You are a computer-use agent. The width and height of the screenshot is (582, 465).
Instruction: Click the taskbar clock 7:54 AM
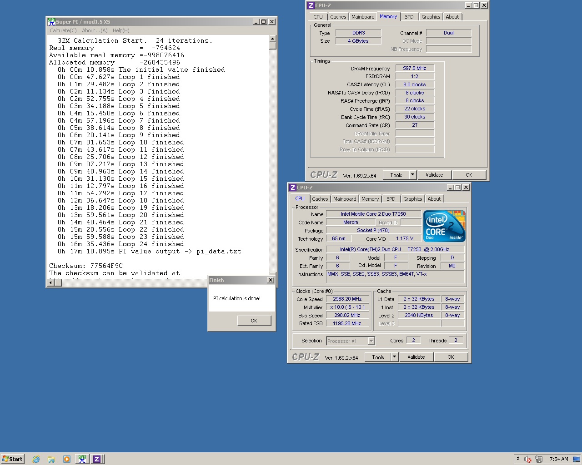pos(559,459)
